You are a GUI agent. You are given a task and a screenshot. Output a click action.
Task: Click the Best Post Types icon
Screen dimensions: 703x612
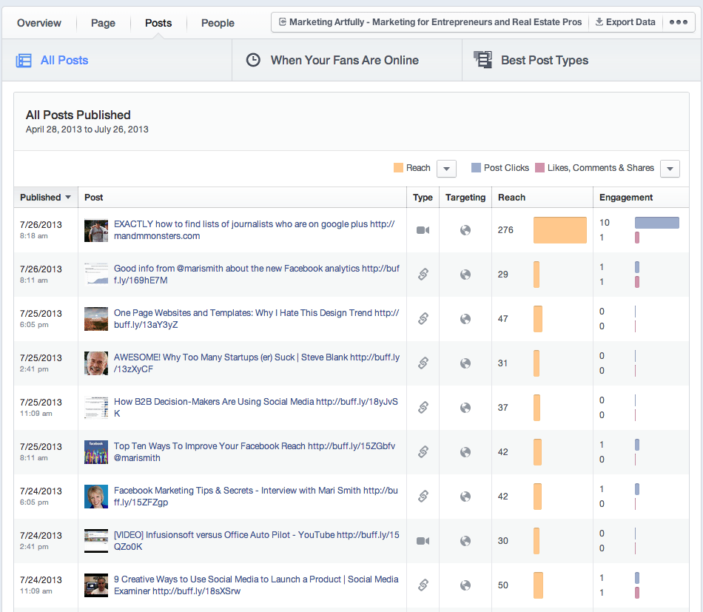point(483,60)
